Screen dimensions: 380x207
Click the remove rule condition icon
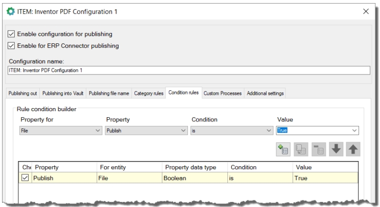point(318,150)
